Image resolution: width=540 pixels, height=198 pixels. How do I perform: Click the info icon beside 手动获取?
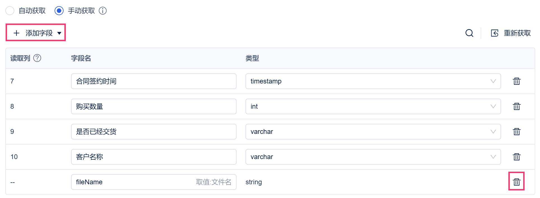103,11
